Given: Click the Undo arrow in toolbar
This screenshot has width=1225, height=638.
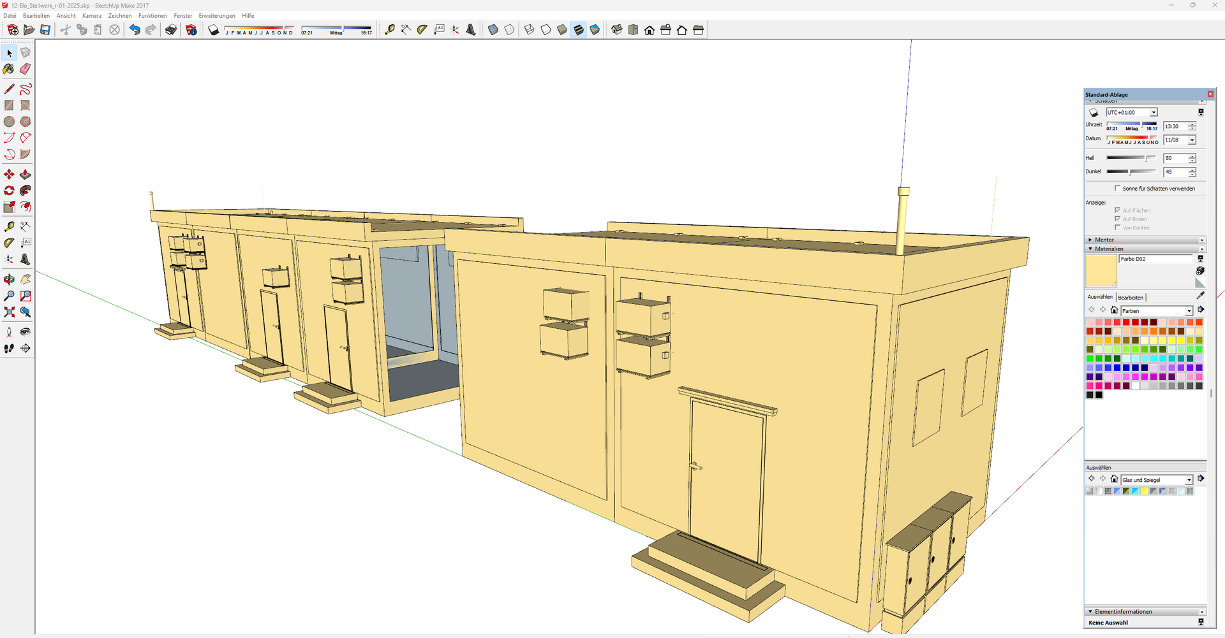Looking at the screenshot, I should pyautogui.click(x=134, y=30).
